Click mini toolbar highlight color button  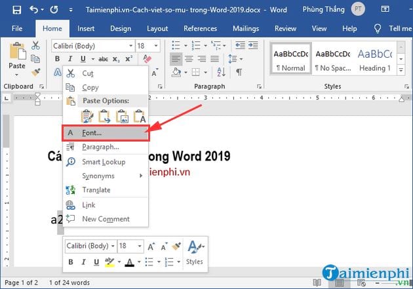pyautogui.click(x=109, y=262)
